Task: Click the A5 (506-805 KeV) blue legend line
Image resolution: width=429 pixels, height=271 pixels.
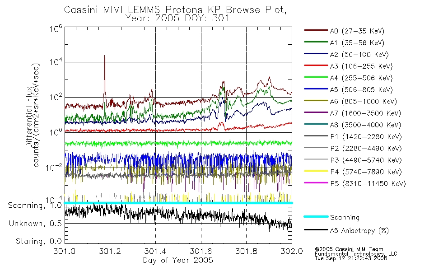Action: pos(316,89)
